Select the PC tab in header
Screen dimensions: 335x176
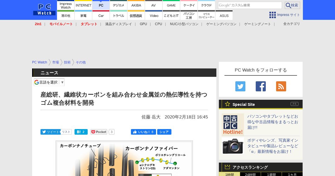(x=101, y=5)
